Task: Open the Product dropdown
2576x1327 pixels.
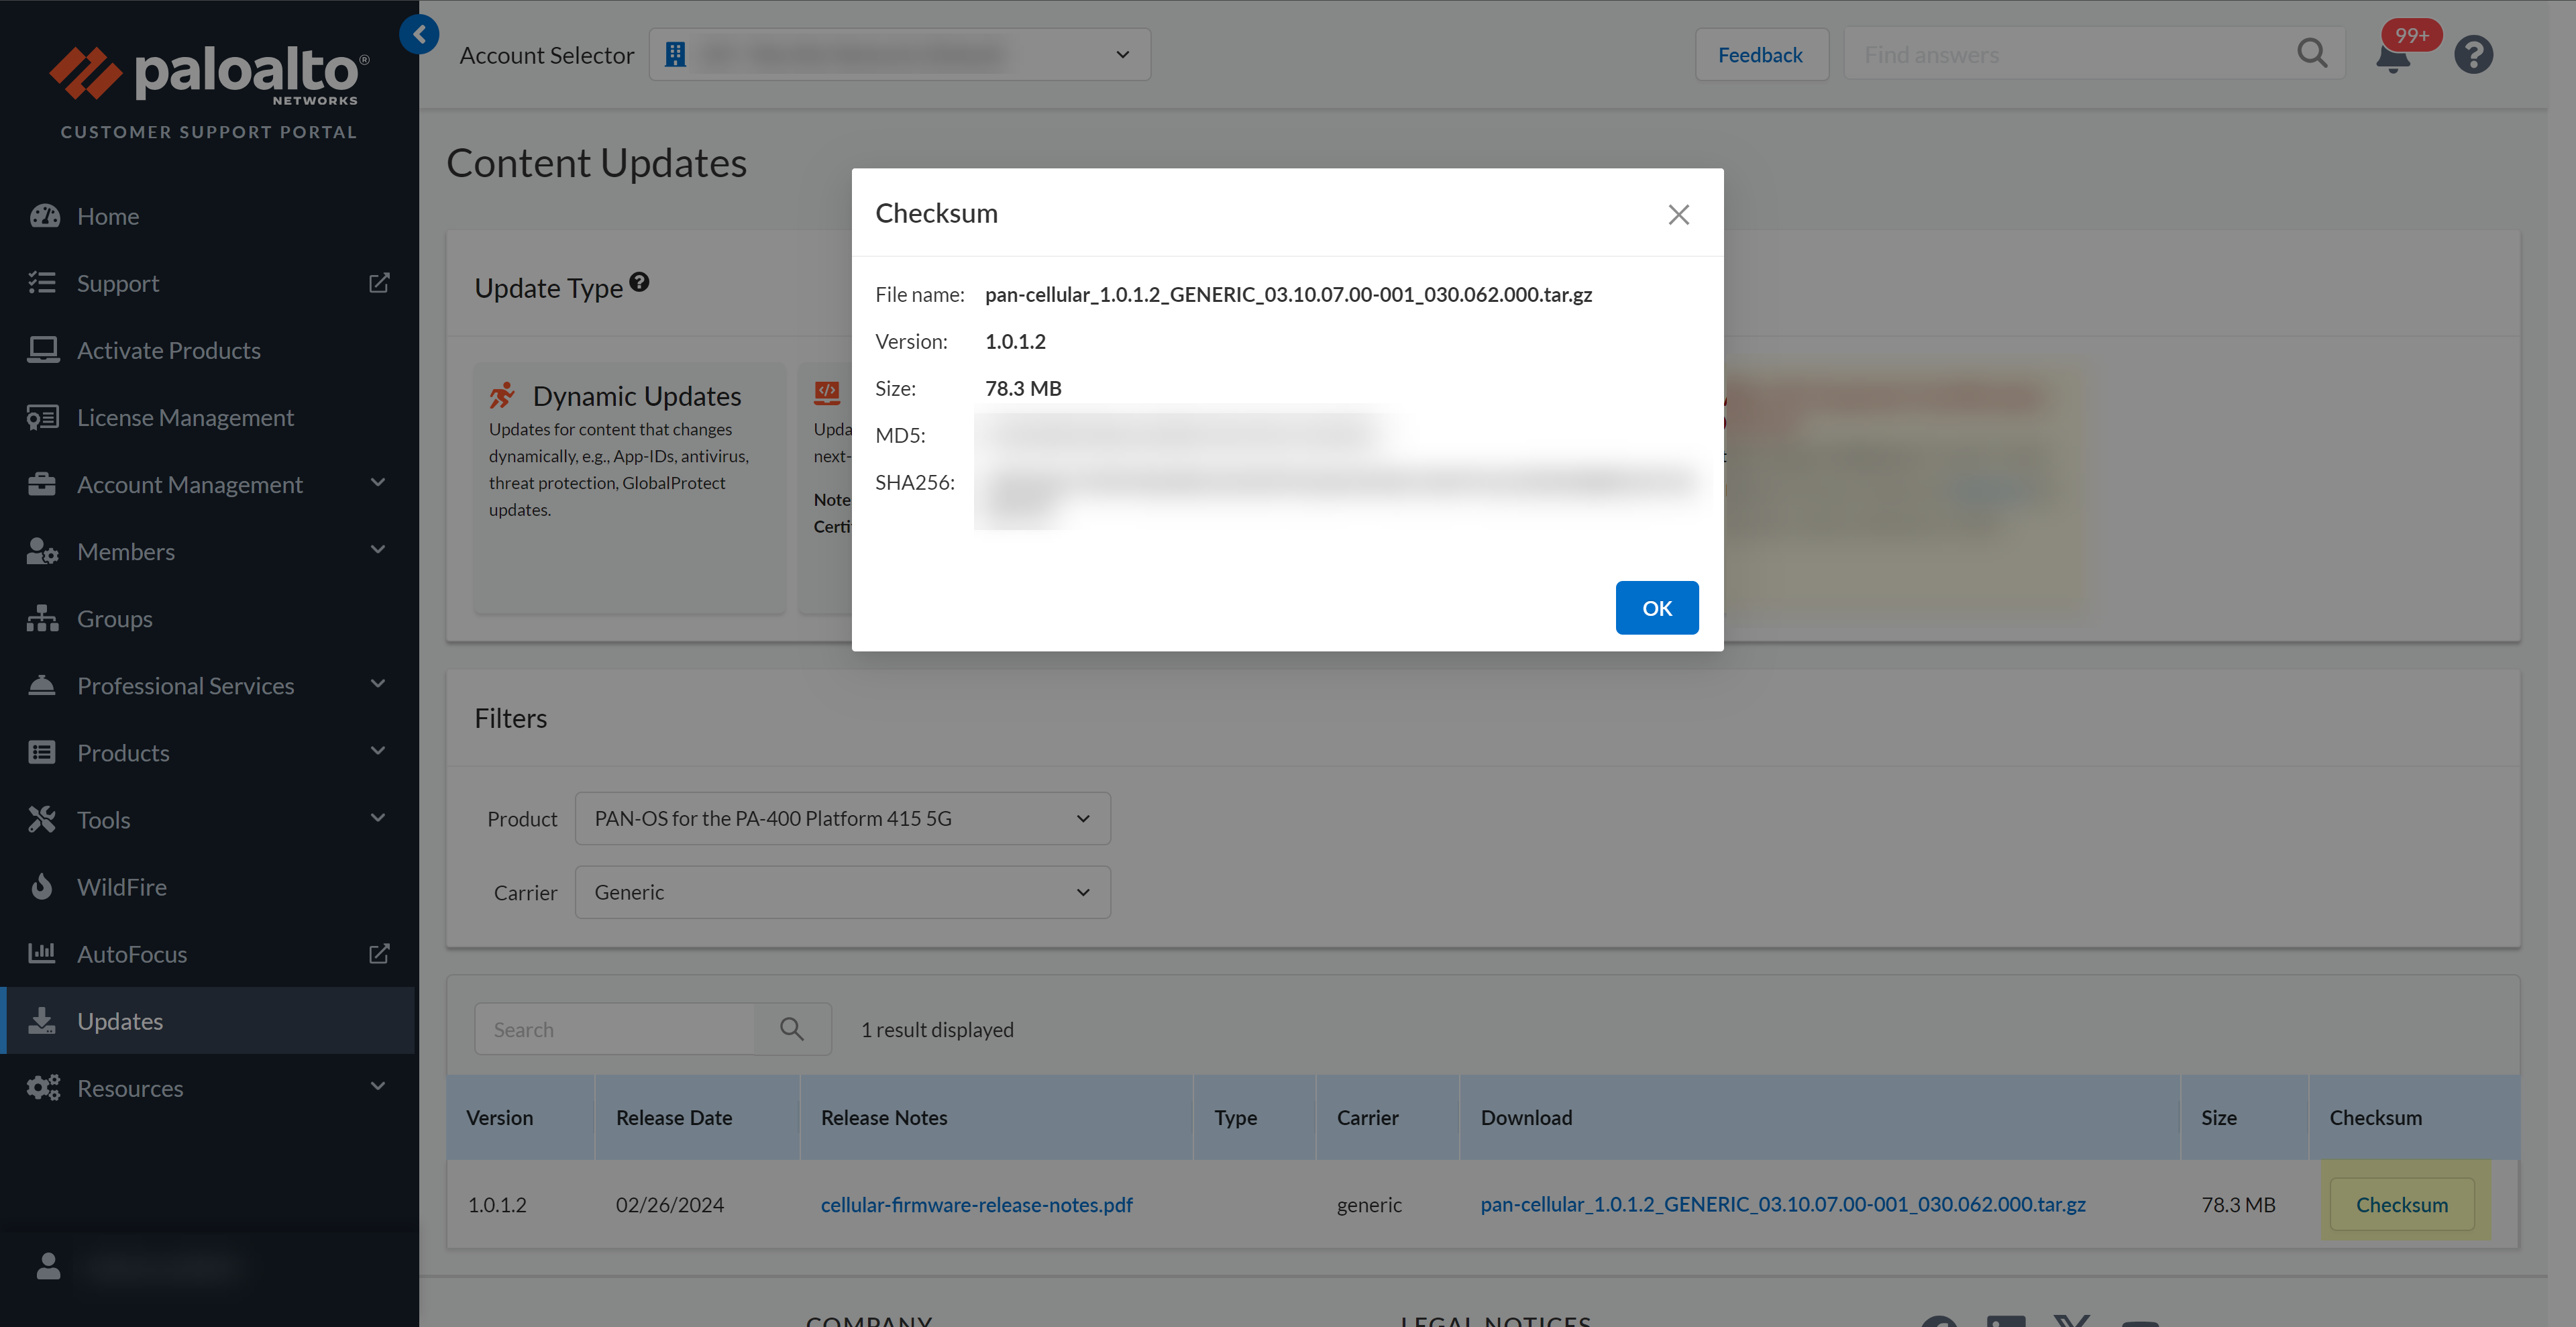Action: pyautogui.click(x=842, y=818)
